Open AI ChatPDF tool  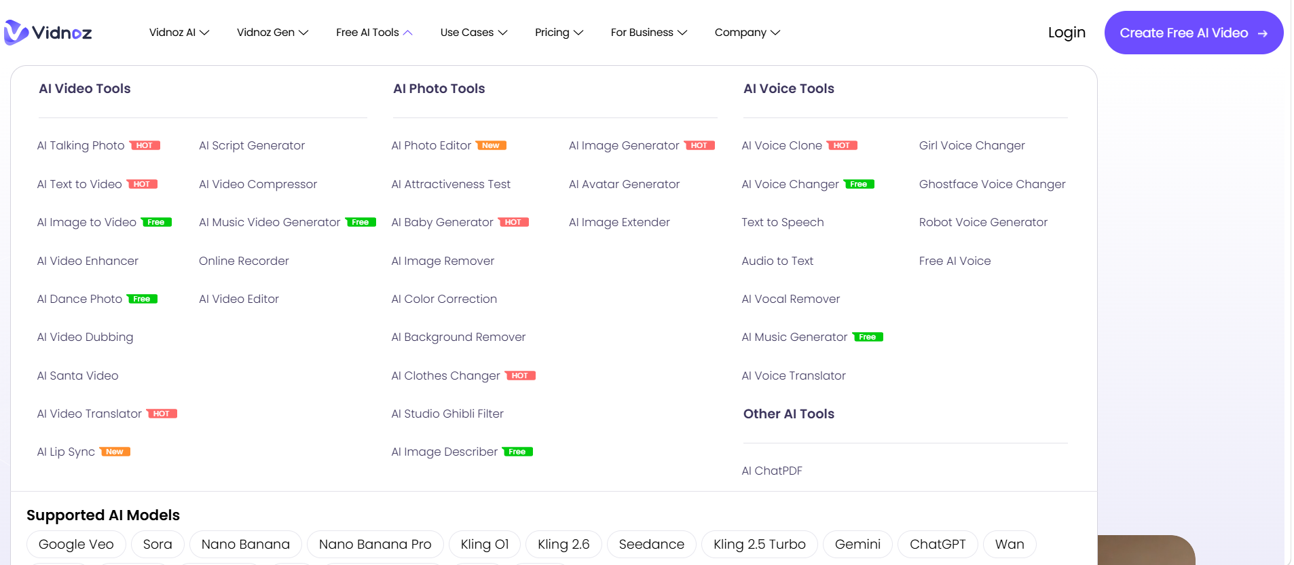click(x=772, y=471)
